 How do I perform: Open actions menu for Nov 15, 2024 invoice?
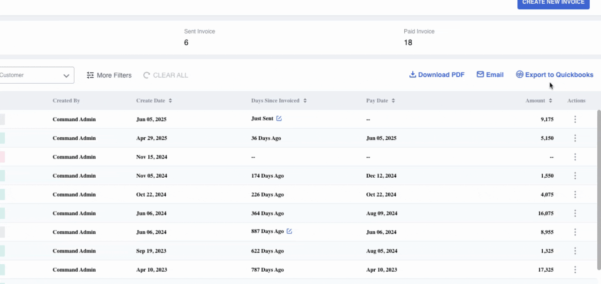pyautogui.click(x=575, y=157)
